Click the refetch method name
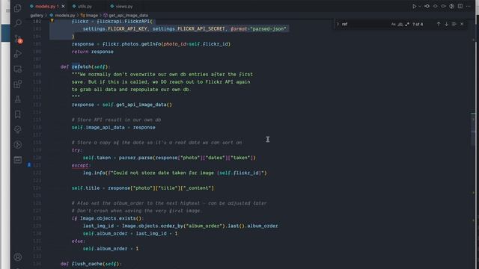479x269 pixels. point(82,67)
